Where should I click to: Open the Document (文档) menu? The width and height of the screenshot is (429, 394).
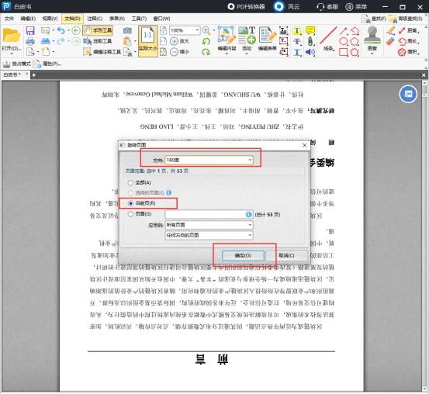(72, 19)
